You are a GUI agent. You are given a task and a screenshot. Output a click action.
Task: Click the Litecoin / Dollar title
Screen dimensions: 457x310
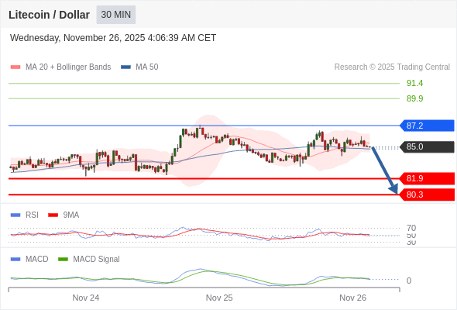pyautogui.click(x=49, y=15)
